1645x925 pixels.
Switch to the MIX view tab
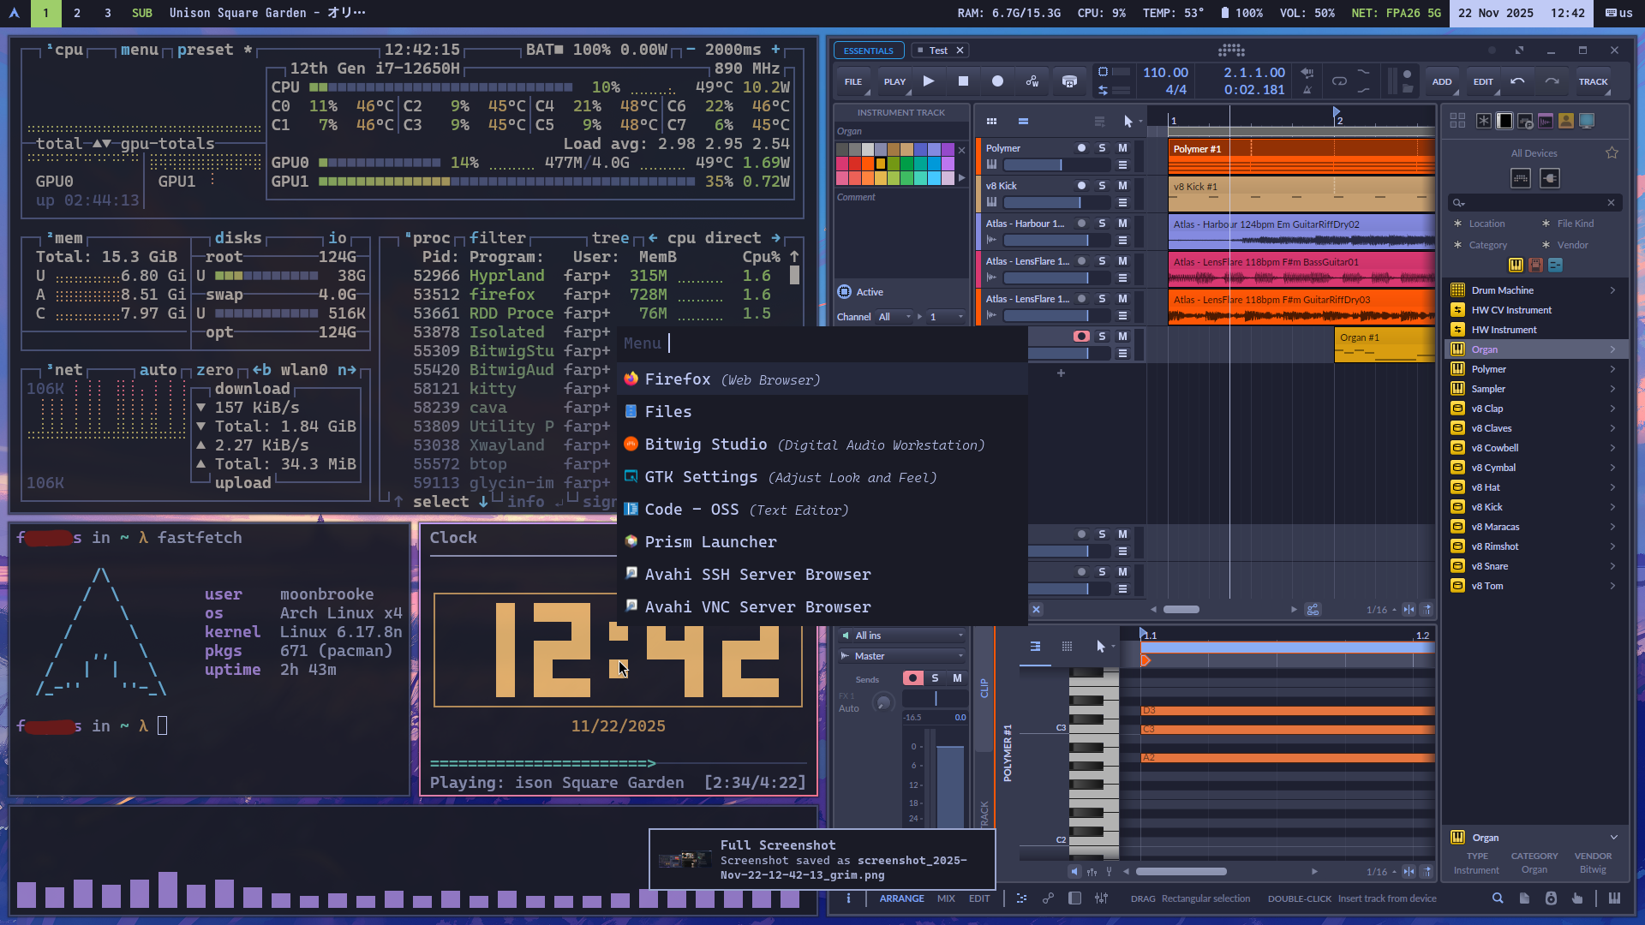pyautogui.click(x=946, y=898)
